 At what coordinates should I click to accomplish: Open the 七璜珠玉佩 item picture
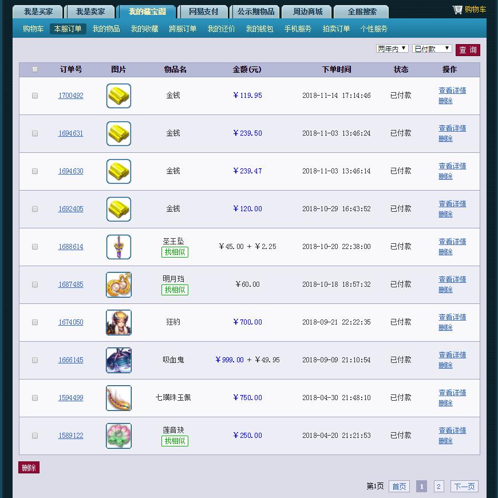point(118,398)
